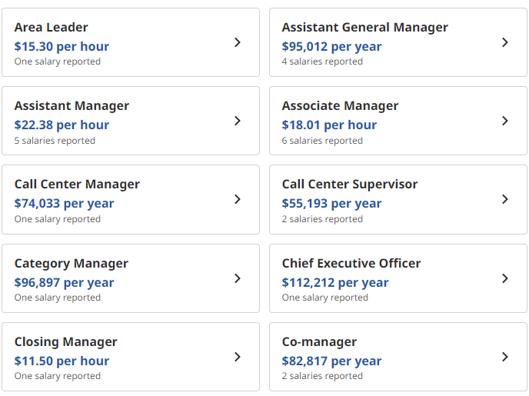Select the $112,212 per year salary

pos(335,283)
